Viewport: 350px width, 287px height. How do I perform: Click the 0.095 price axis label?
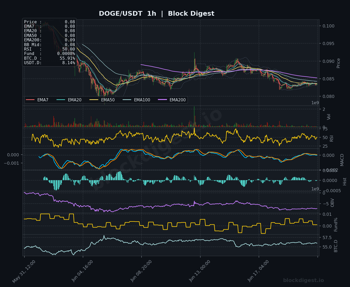[328, 43]
